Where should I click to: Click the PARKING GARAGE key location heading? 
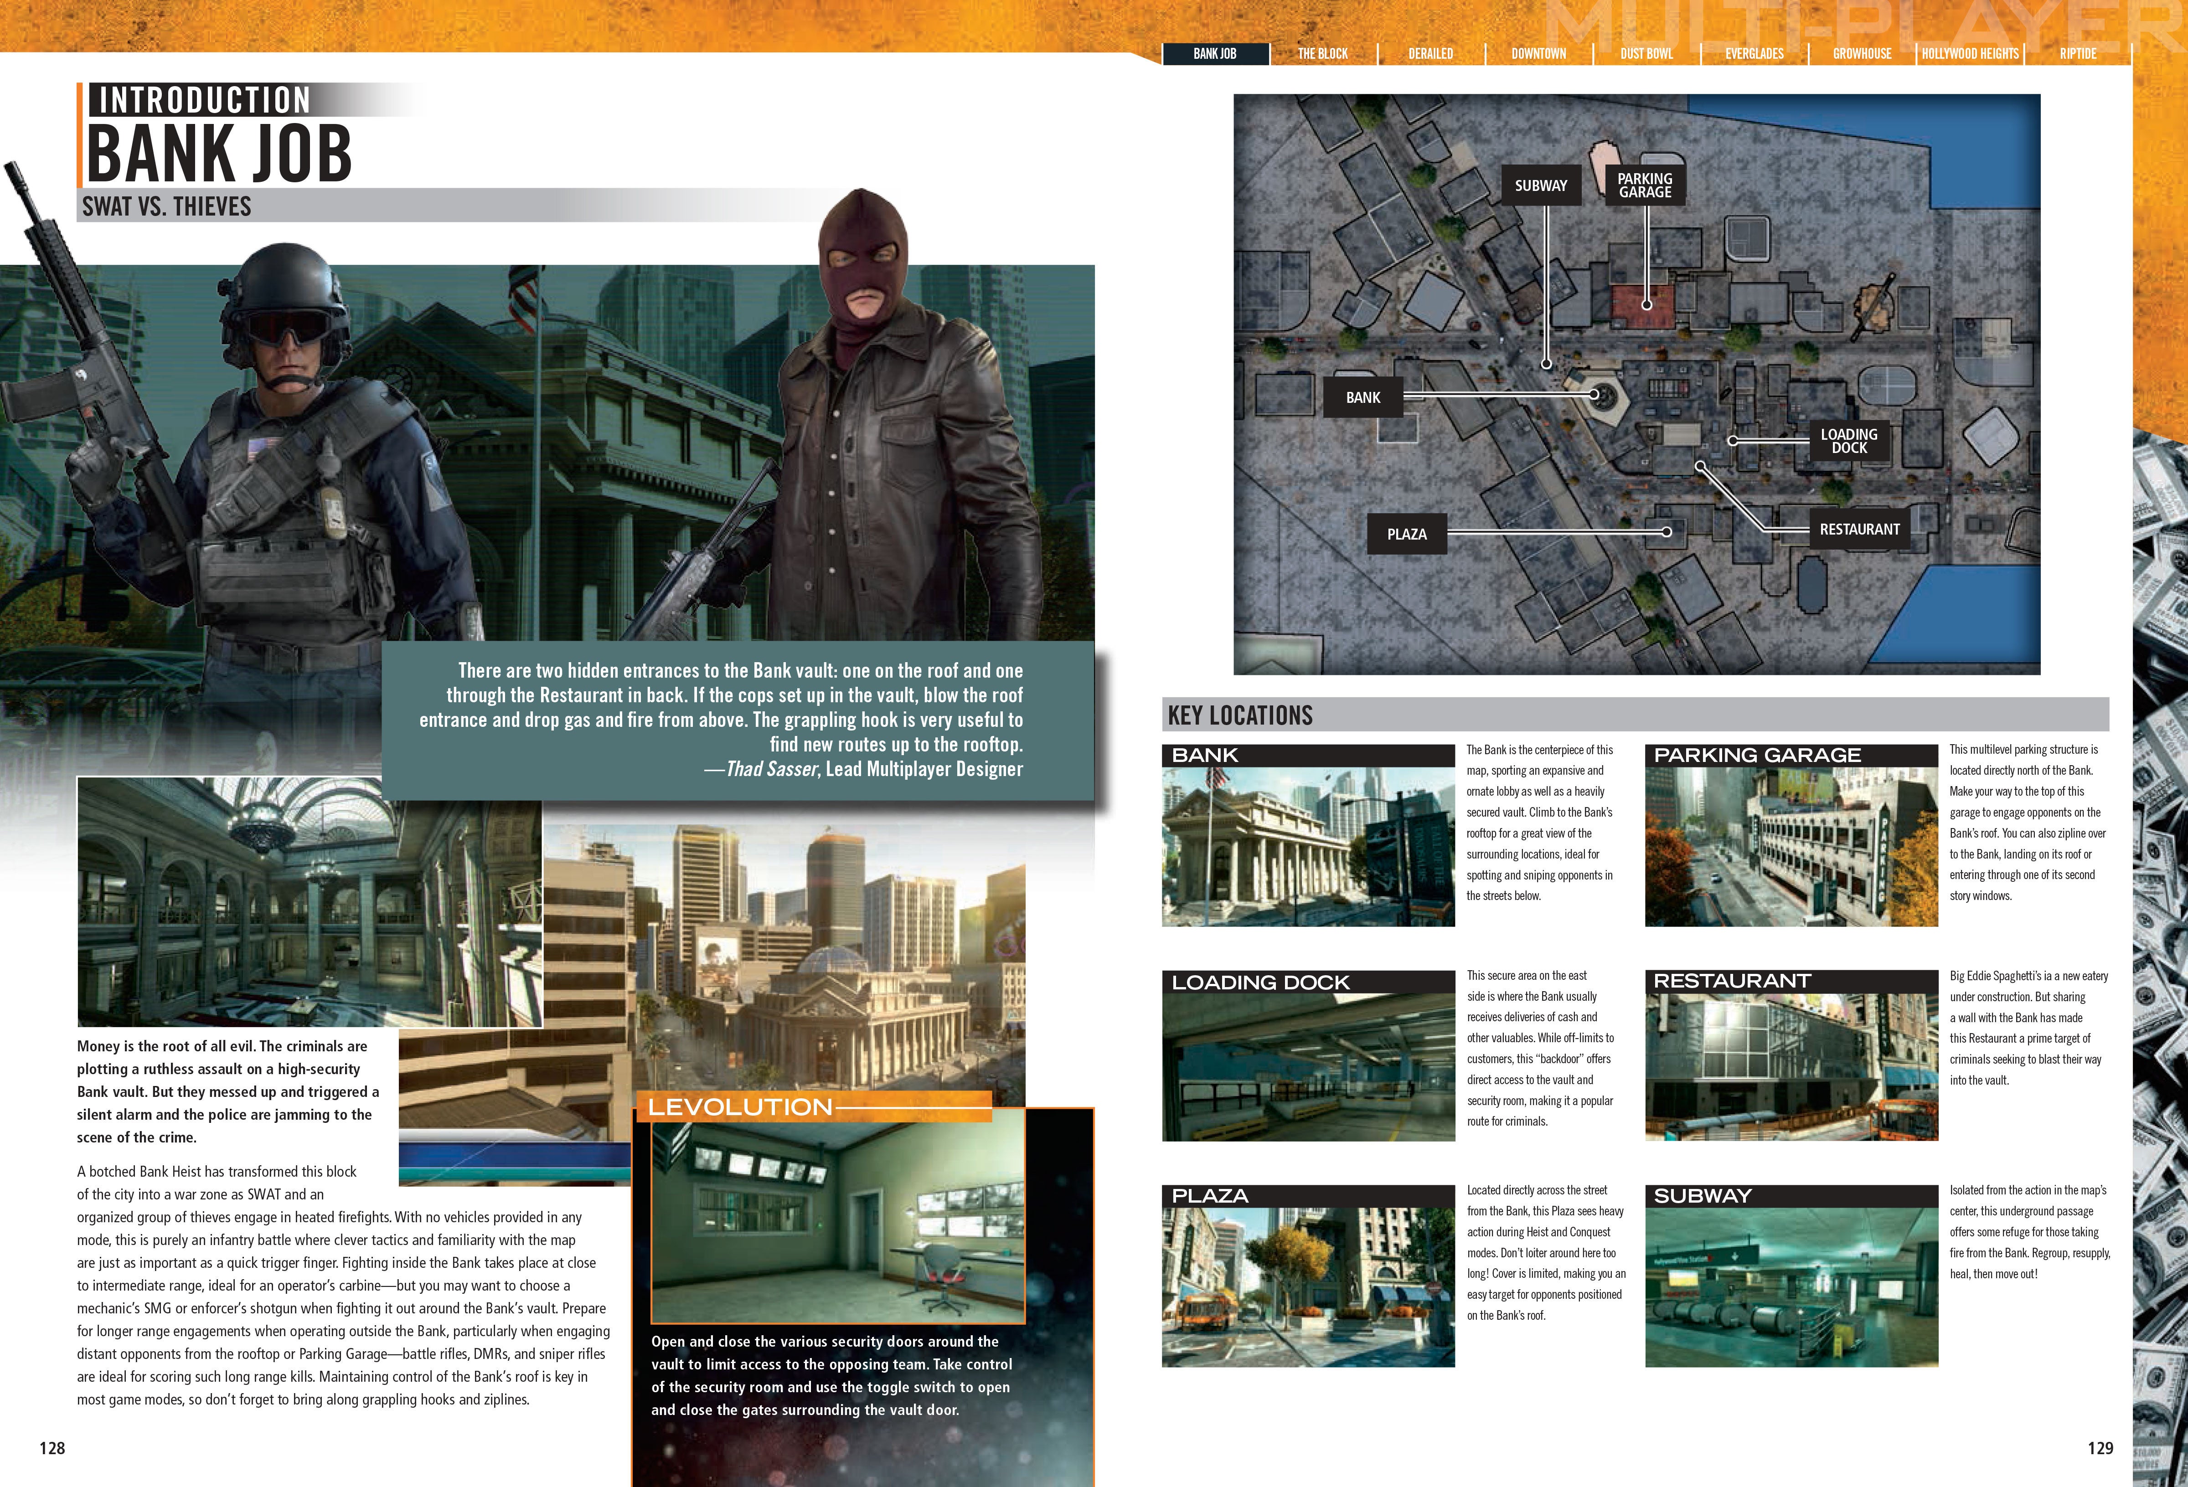click(x=1791, y=756)
